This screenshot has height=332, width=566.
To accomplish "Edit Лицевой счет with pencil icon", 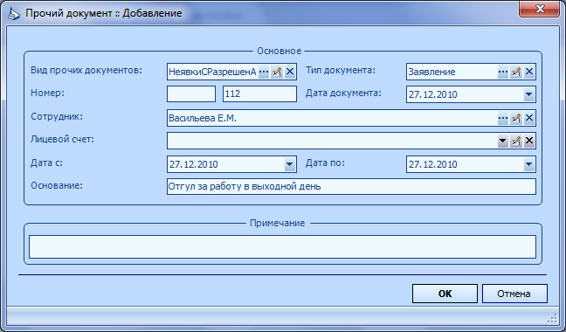I will point(516,141).
